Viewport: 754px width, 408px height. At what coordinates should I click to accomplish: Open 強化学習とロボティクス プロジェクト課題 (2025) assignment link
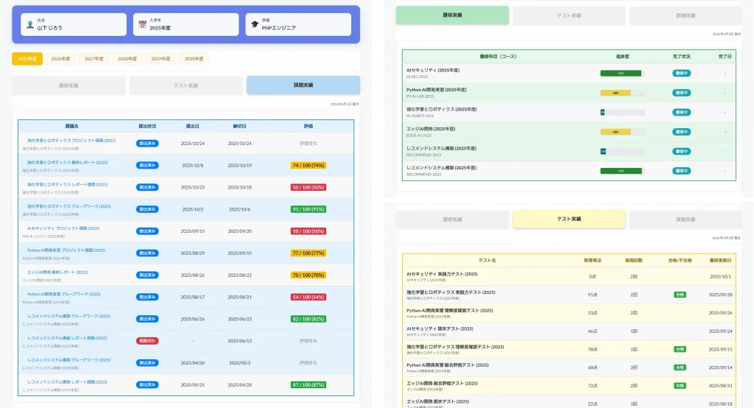click(x=71, y=140)
